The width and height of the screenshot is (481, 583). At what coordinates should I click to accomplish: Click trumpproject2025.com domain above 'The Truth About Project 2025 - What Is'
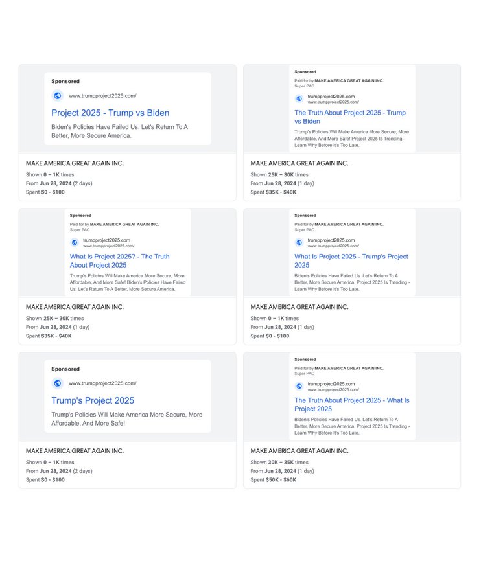tap(331, 383)
